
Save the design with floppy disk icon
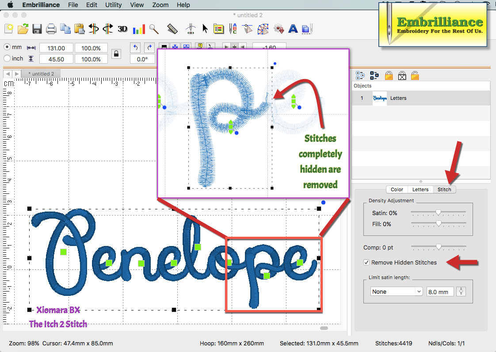(x=37, y=29)
